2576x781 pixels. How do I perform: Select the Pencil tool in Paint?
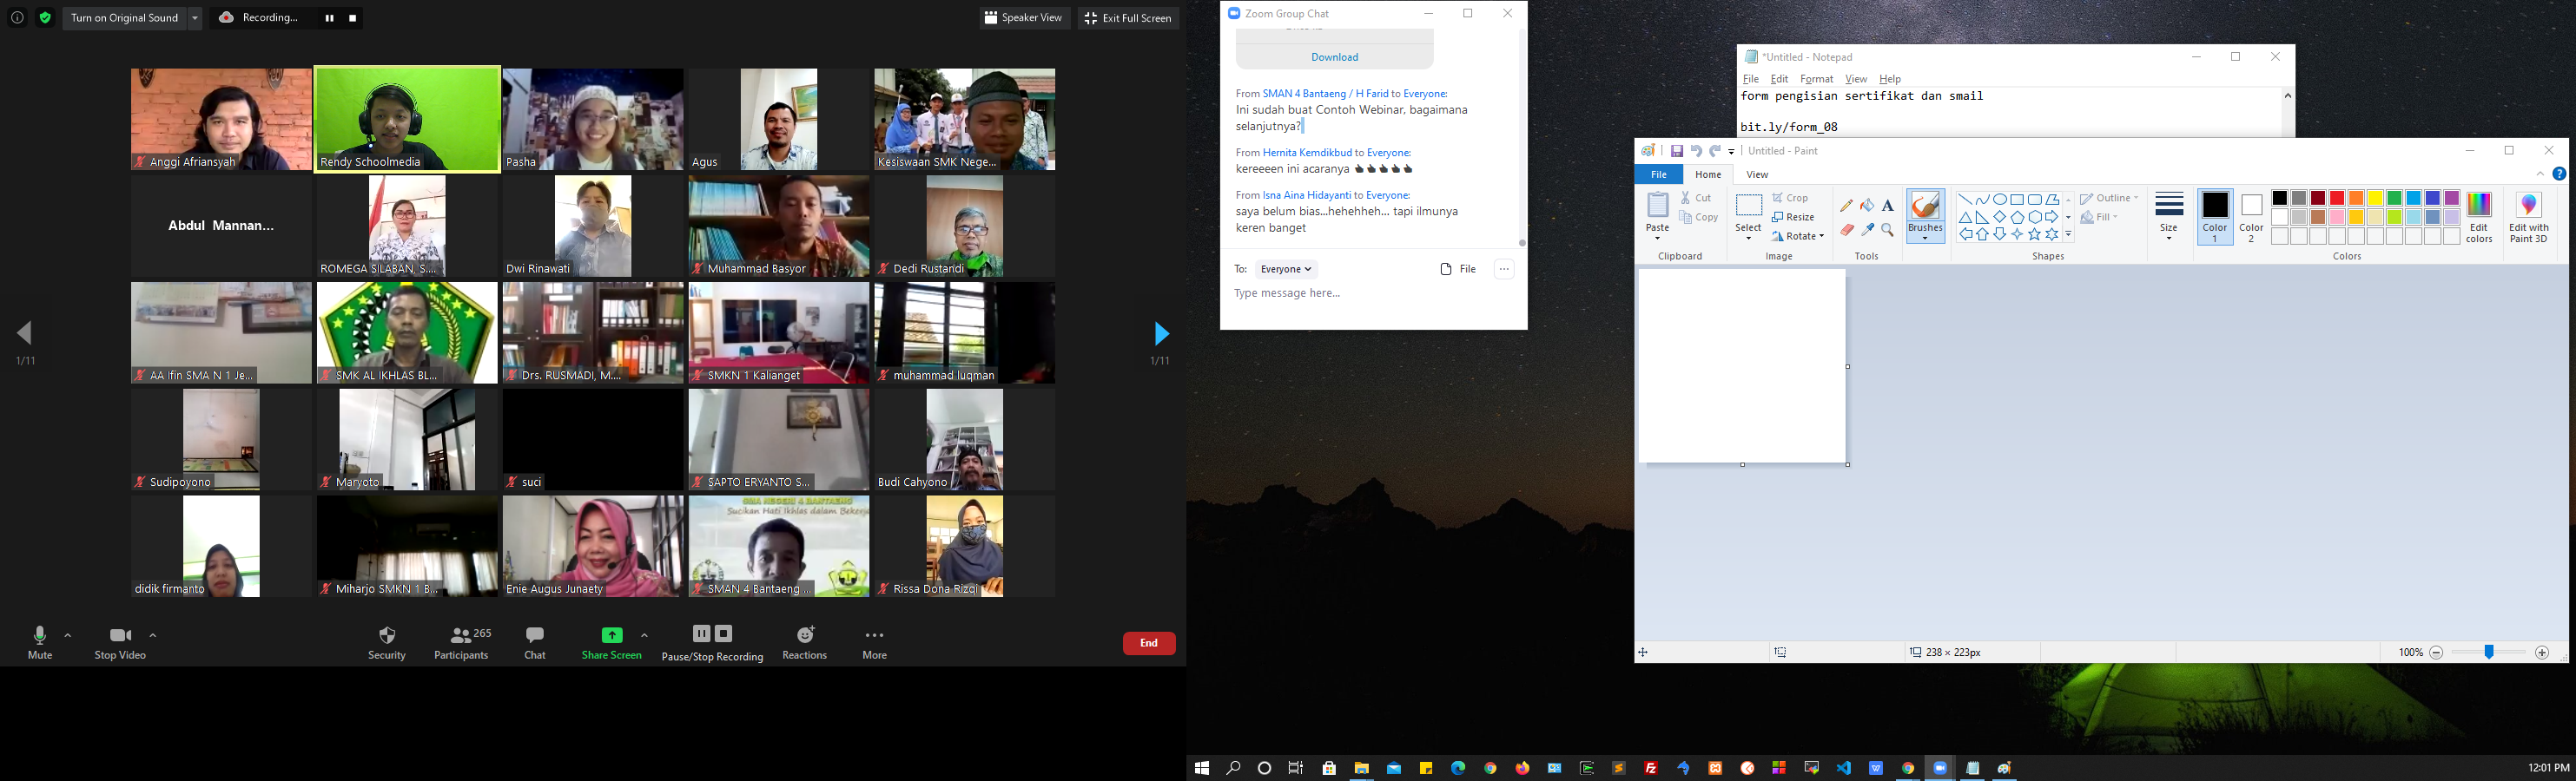click(x=1846, y=206)
